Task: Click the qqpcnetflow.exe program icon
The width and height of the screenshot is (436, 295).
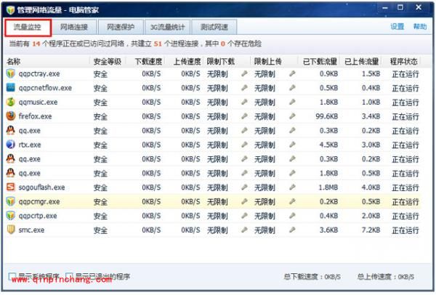Action: (11, 88)
